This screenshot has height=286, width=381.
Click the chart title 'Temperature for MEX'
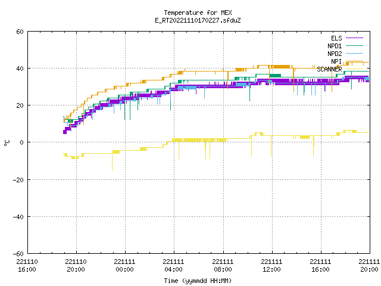point(198,13)
